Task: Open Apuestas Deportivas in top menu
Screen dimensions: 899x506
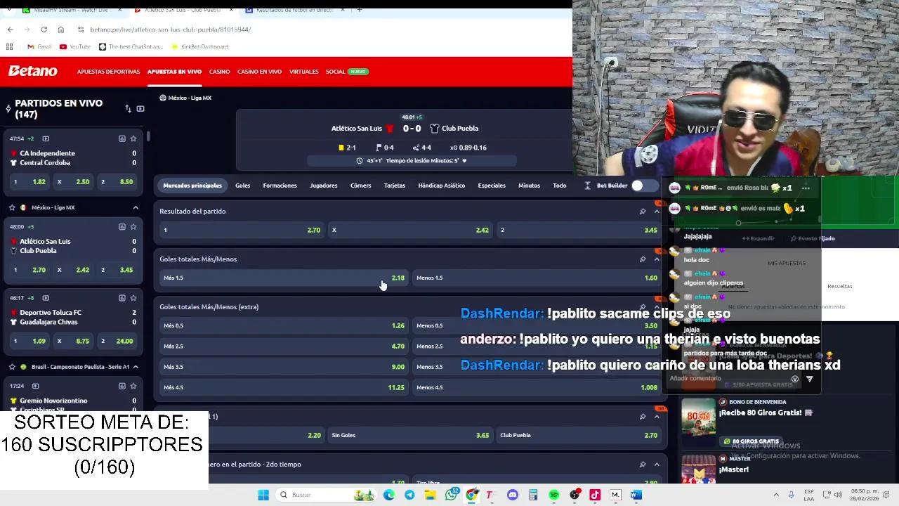Action: click(x=108, y=72)
